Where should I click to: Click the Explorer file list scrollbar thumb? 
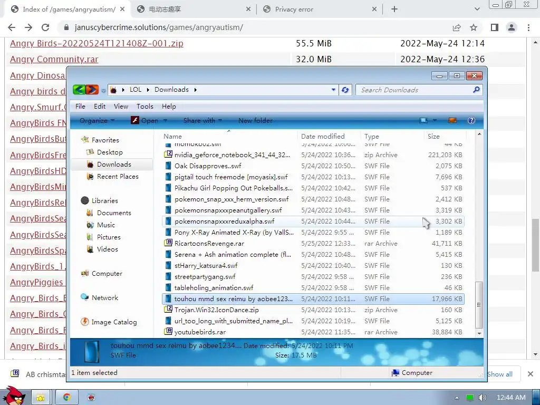click(x=479, y=305)
